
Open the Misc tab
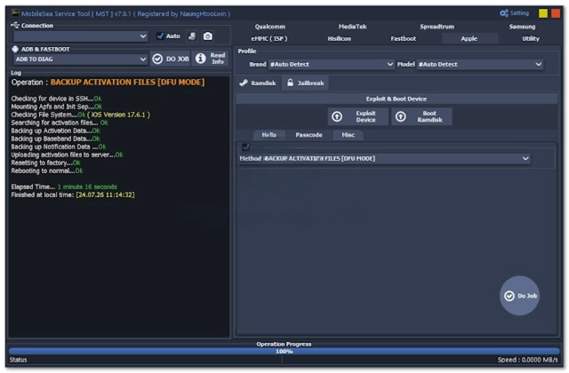pyautogui.click(x=348, y=135)
